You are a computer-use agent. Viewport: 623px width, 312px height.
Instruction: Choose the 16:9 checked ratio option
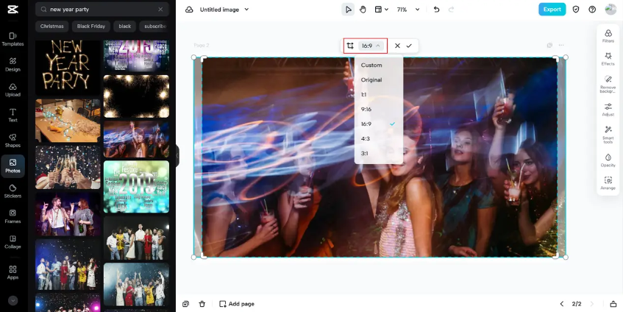point(379,124)
